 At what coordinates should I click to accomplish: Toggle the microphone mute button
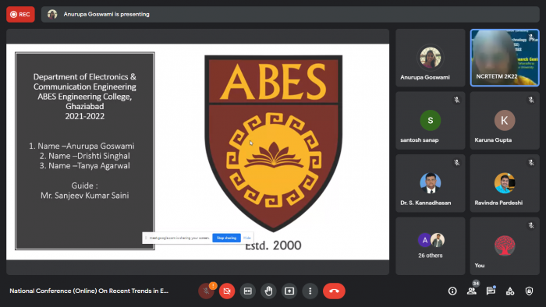[206, 291]
